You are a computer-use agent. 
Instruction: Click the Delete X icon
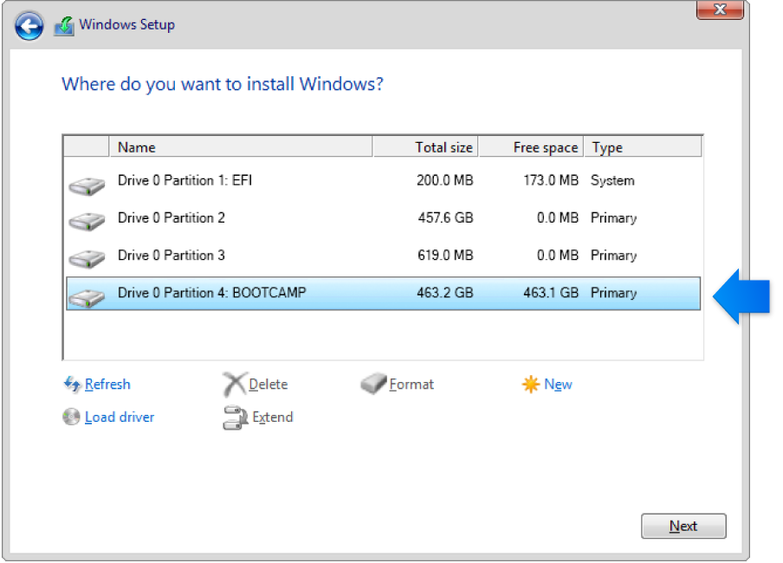234,384
